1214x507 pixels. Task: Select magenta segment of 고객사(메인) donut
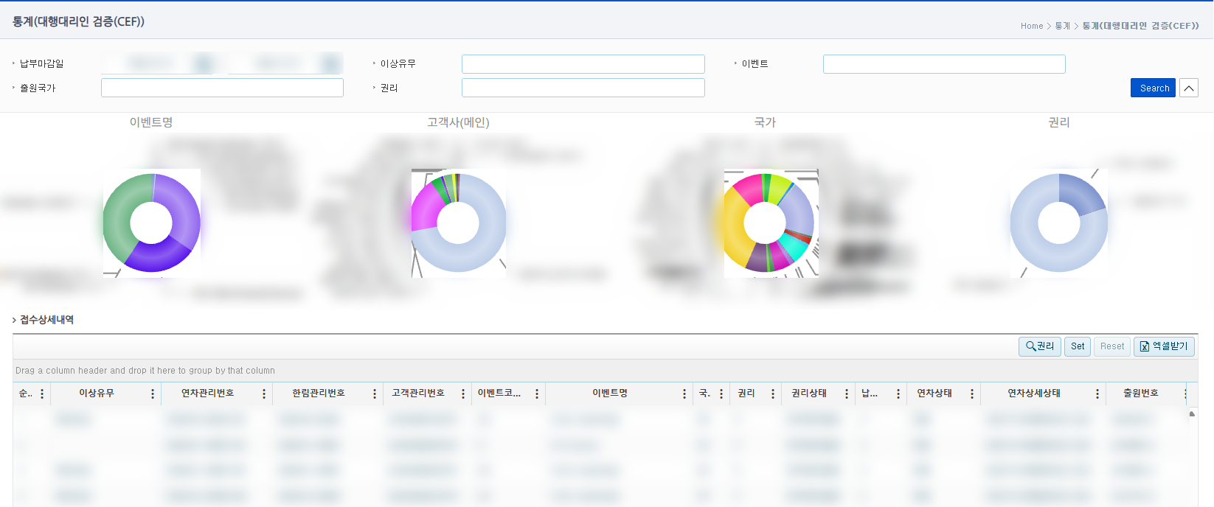coord(426,209)
